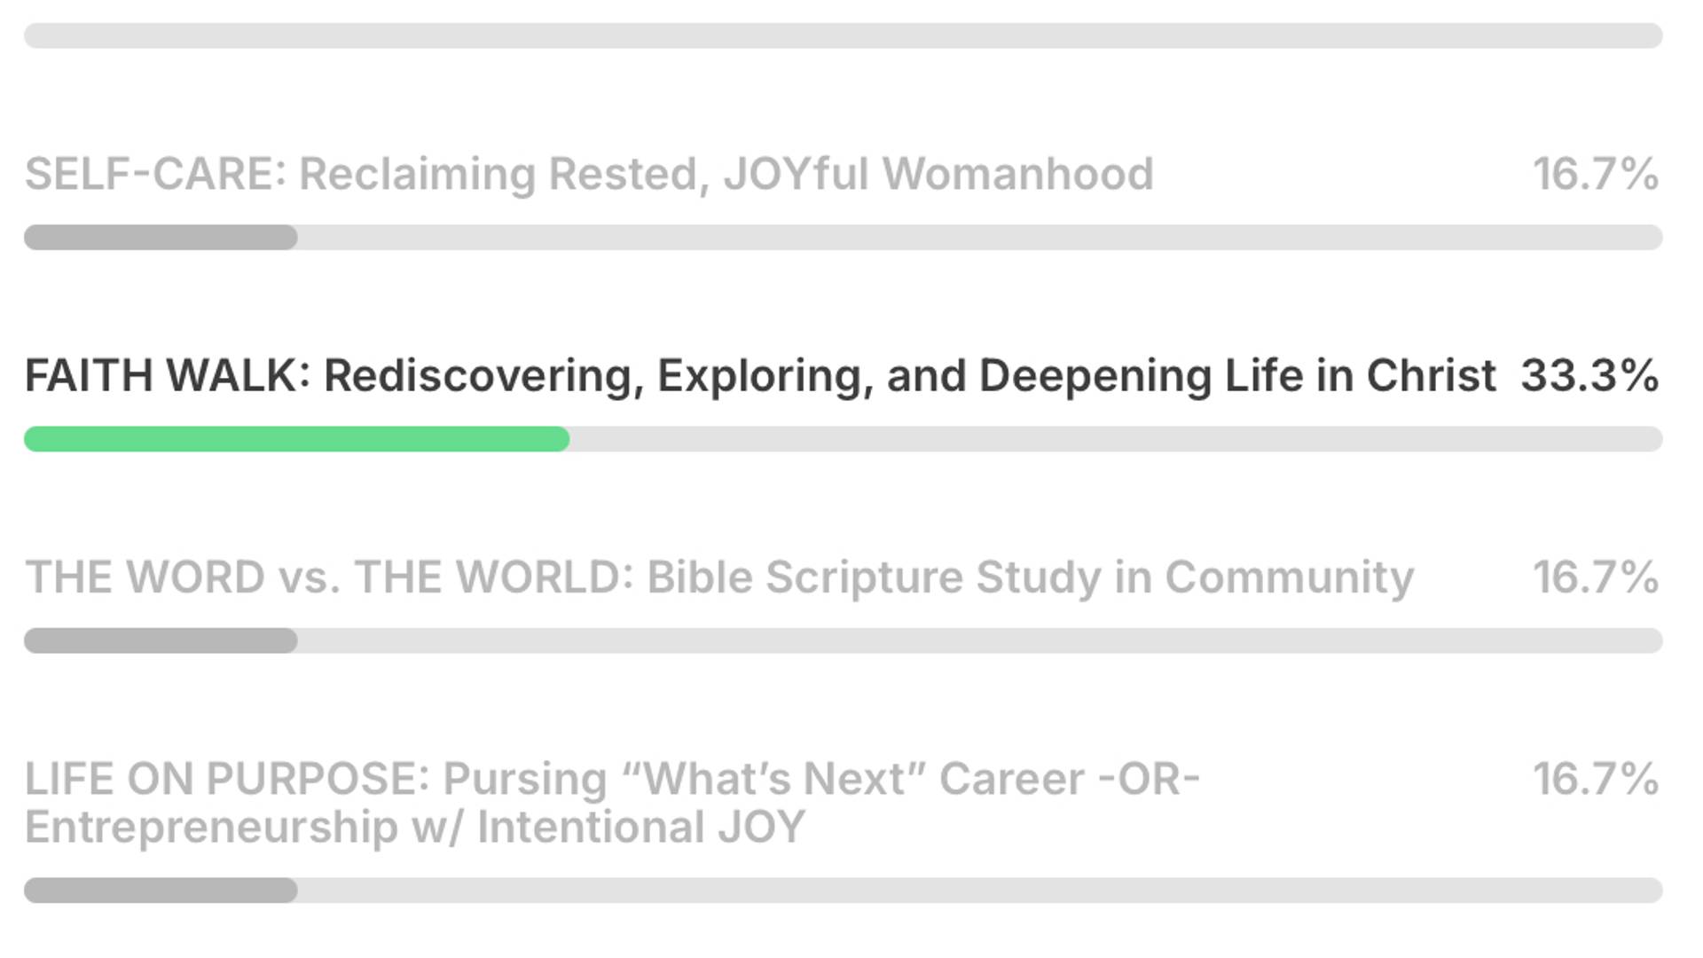The height and width of the screenshot is (958, 1703).
Task: Click the 16.7% beside THE WORD option
Action: tap(1595, 577)
